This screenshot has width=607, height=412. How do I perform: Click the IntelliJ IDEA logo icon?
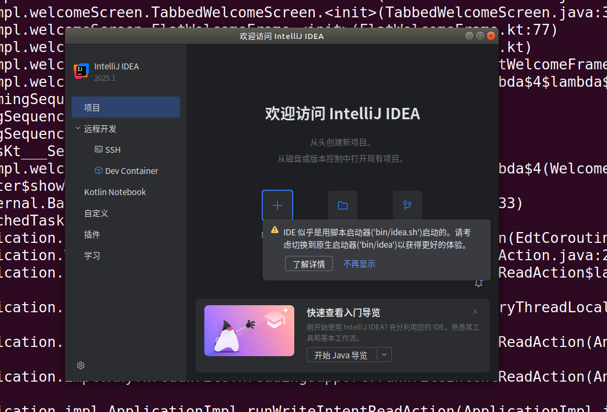point(81,71)
